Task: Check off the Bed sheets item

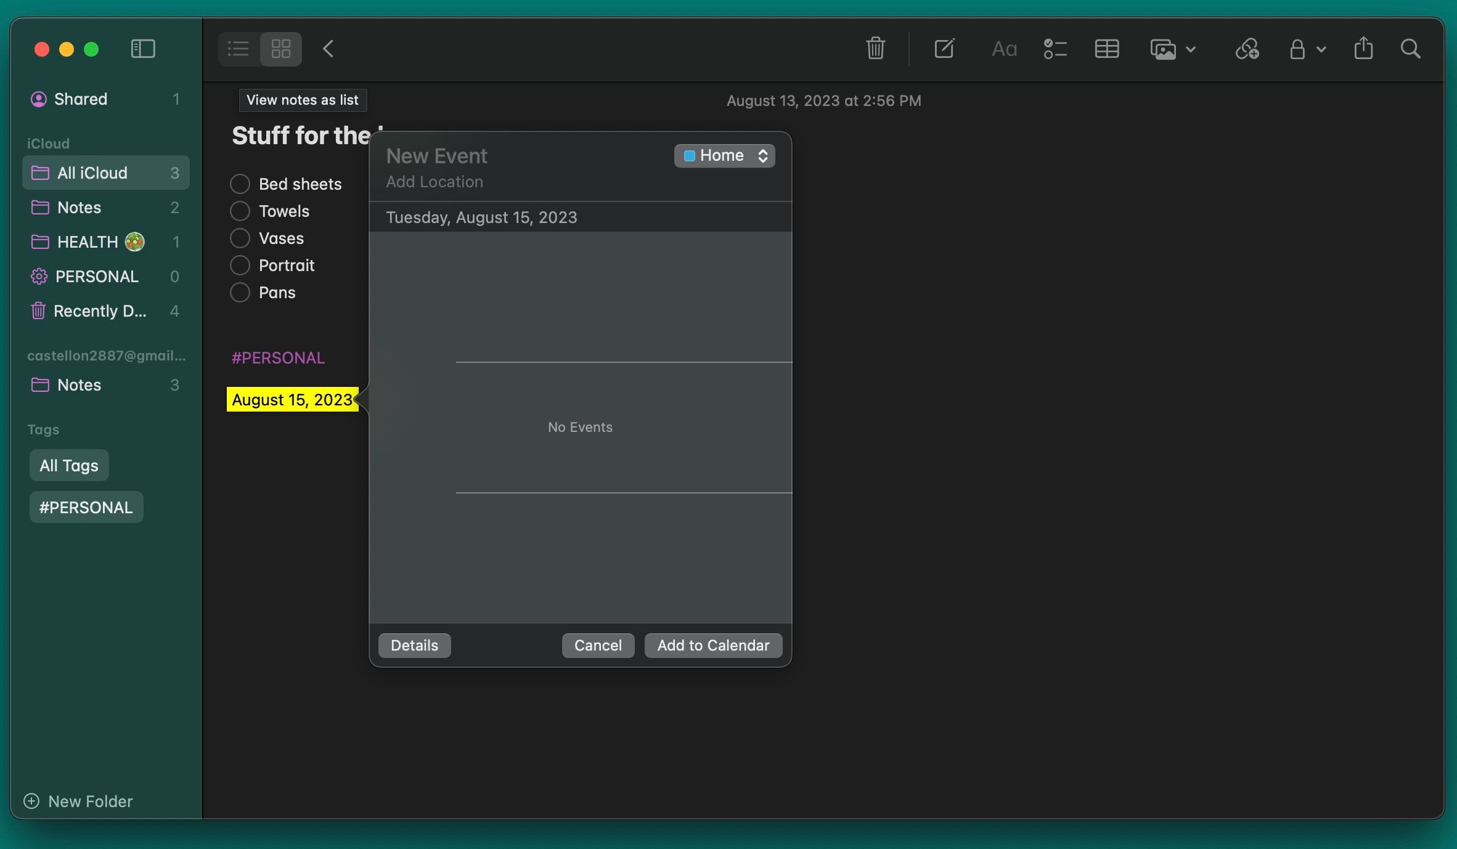Action: point(240,184)
